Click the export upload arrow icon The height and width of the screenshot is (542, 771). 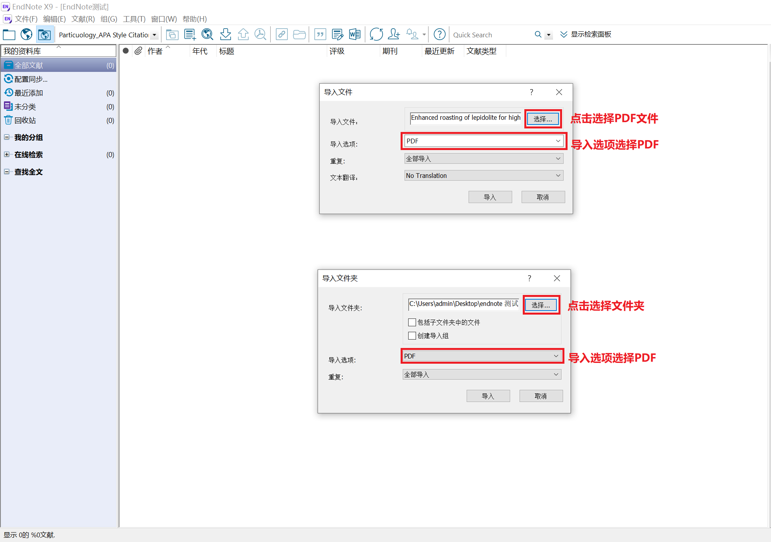click(x=243, y=35)
